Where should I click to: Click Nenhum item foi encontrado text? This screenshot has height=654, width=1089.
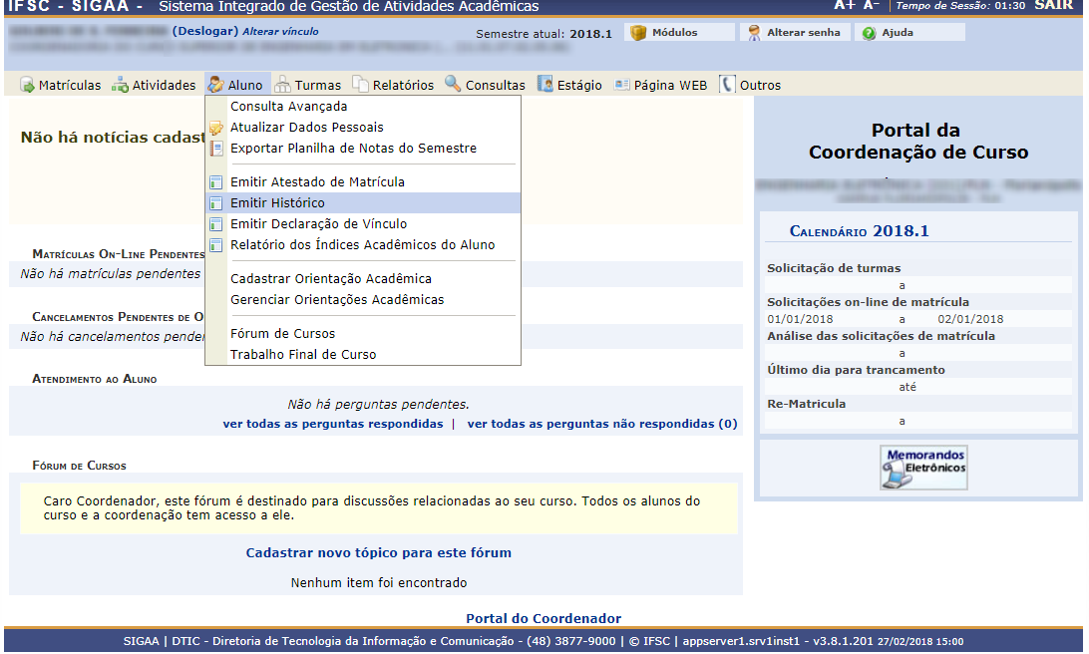click(379, 582)
